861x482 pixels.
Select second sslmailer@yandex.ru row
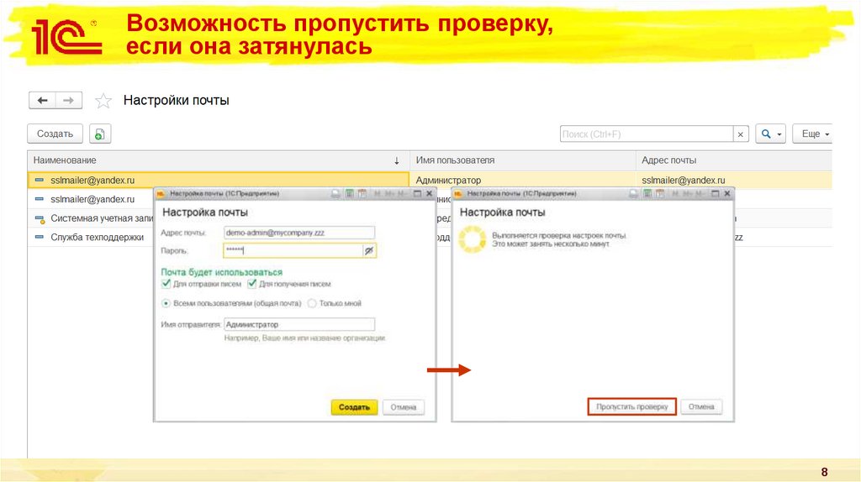click(x=92, y=199)
